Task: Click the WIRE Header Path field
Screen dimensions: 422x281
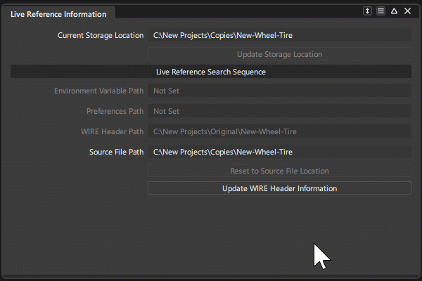Action: [x=279, y=131]
